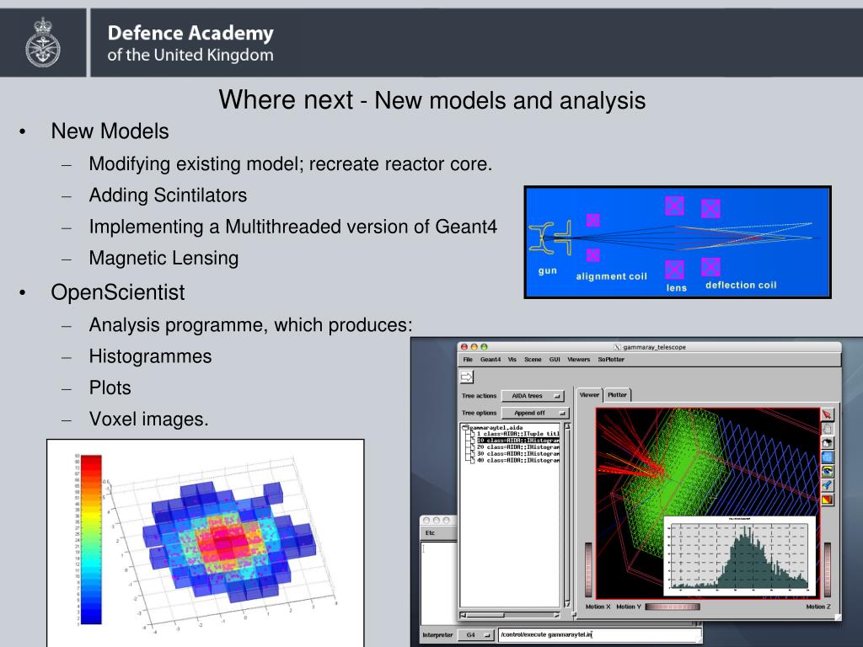This screenshot has width=863, height=647.
Task: Switch to the Viewer tab
Action: point(589,395)
